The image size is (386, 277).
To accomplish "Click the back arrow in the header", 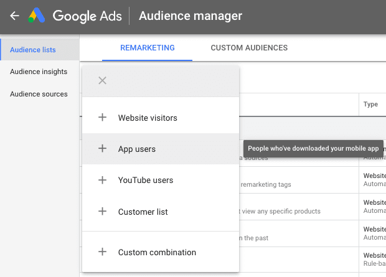I will pyautogui.click(x=15, y=16).
